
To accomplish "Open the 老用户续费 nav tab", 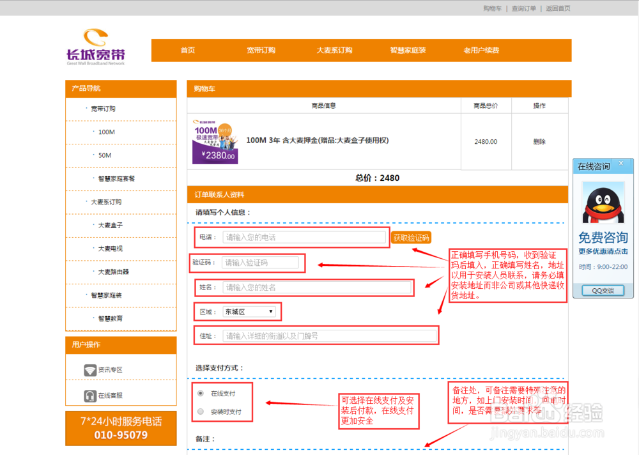I will 481,50.
